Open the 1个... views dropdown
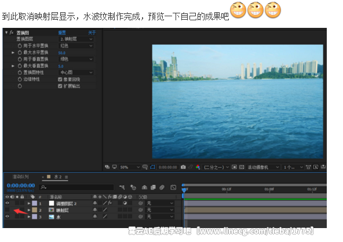 293,167
